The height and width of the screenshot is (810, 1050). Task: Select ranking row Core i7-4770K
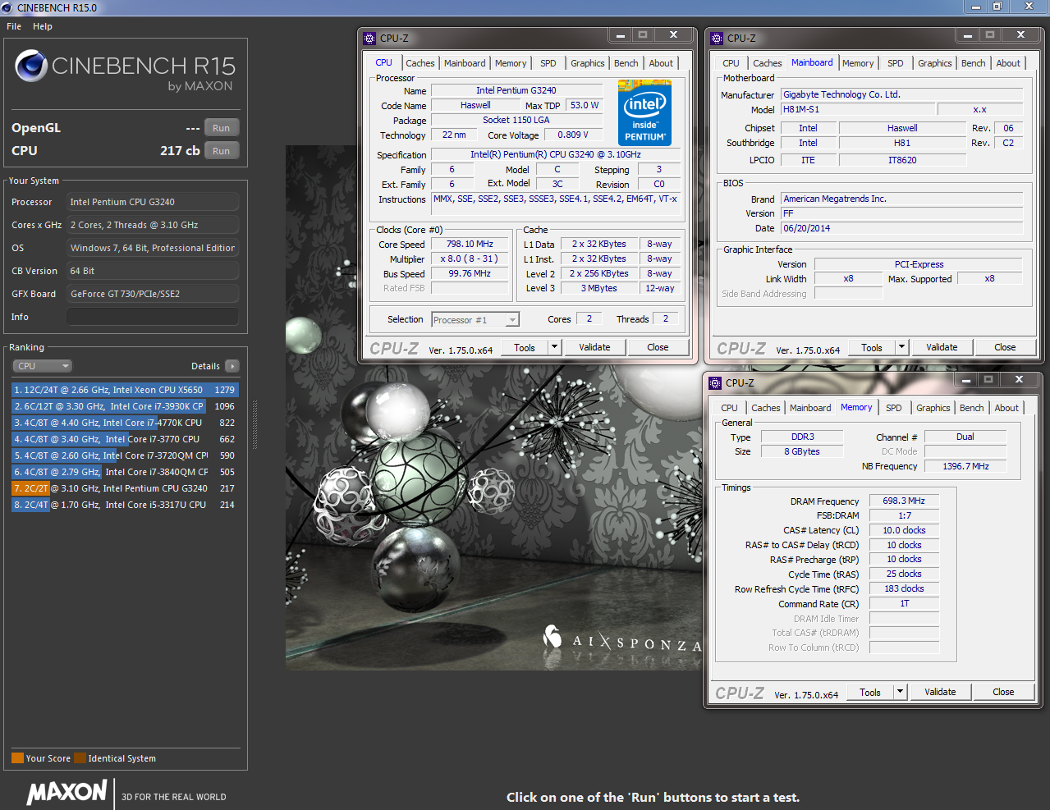coord(125,423)
